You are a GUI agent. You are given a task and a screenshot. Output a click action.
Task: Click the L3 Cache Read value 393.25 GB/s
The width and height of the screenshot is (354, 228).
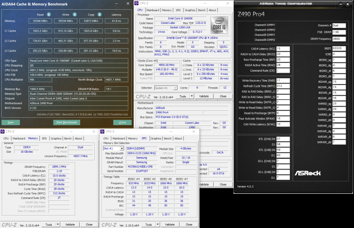point(40,51)
